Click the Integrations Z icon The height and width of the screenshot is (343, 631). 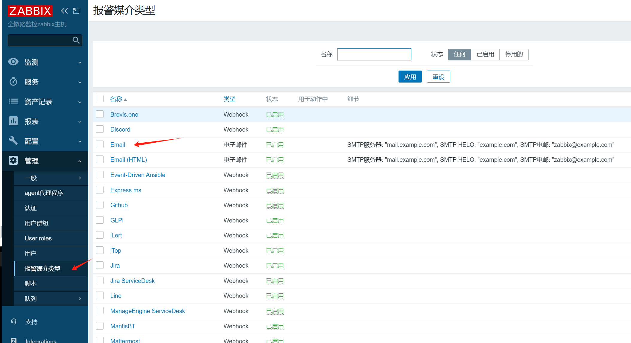point(14,341)
